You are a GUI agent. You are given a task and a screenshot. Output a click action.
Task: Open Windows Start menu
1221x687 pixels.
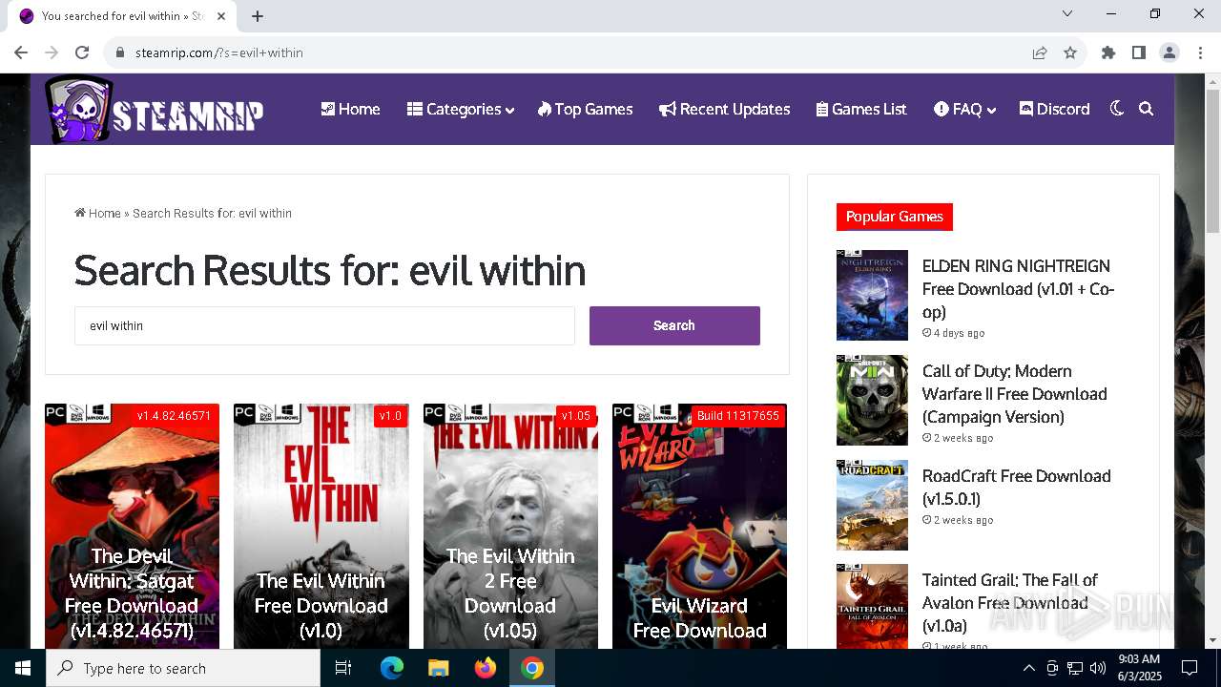[x=23, y=668]
